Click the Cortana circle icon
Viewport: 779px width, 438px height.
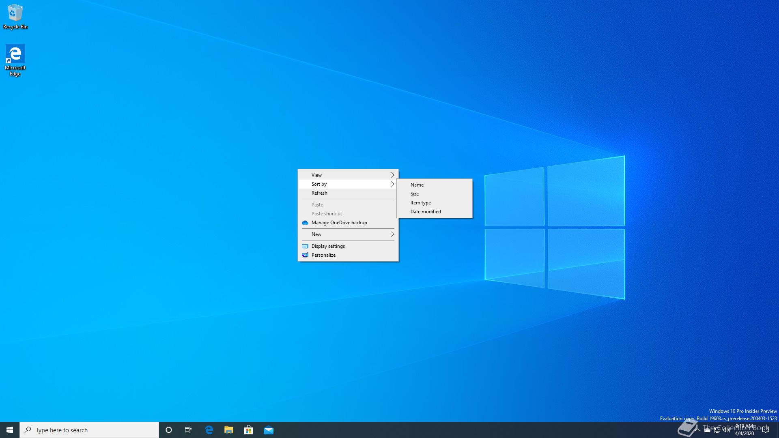point(169,430)
